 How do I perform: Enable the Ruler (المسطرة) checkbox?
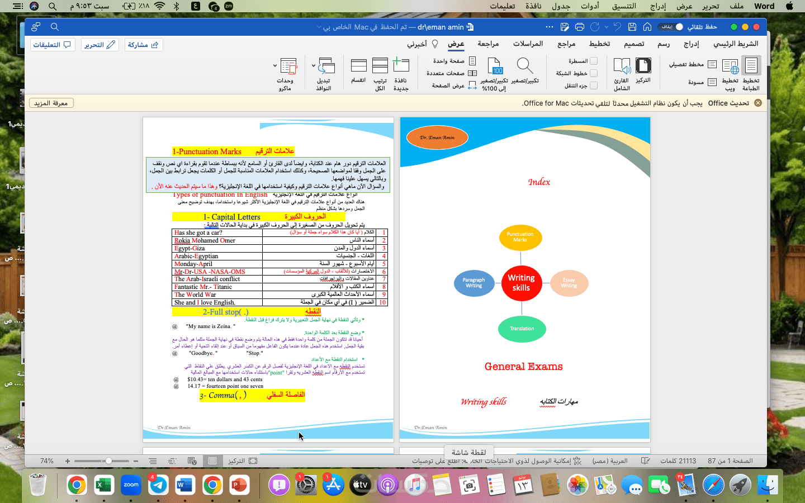594,61
